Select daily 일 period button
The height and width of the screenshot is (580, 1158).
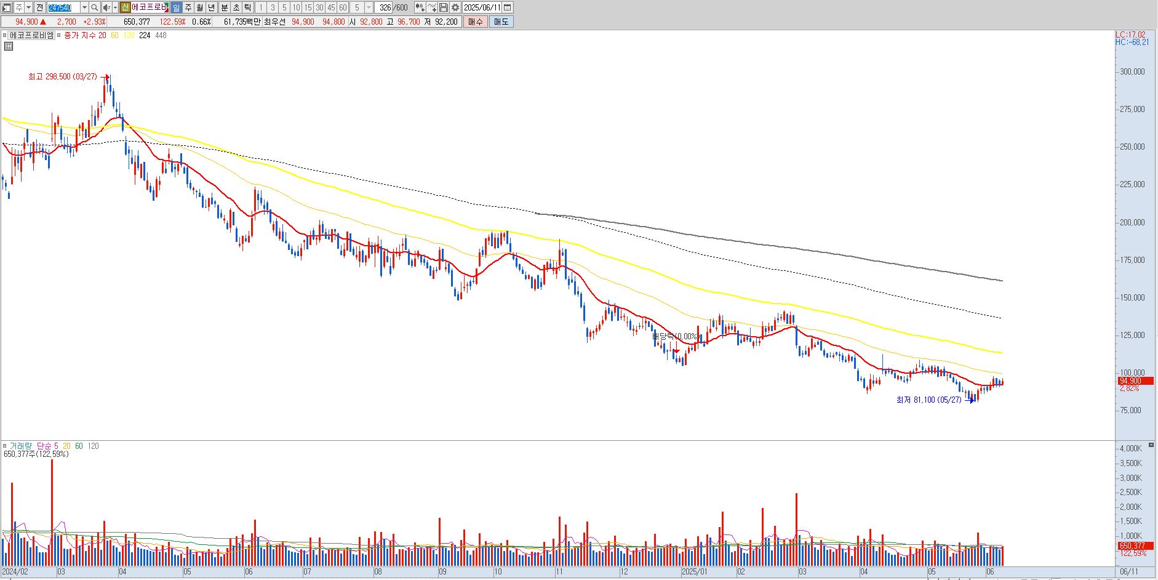tap(177, 7)
